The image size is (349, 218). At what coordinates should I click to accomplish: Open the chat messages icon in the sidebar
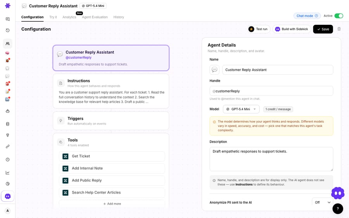pos(8,19)
